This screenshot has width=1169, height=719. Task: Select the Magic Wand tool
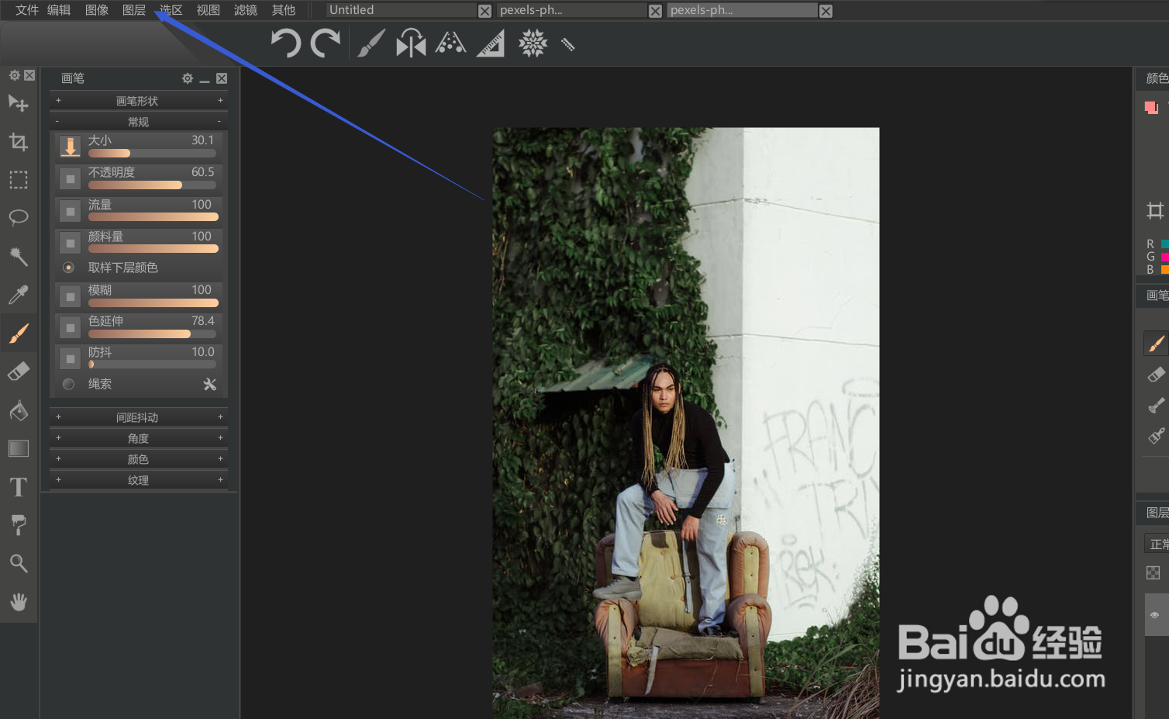point(19,256)
